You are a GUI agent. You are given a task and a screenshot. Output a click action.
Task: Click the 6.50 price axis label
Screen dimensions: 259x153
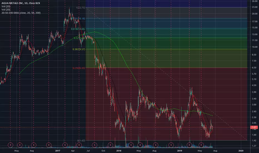[x=254, y=68]
